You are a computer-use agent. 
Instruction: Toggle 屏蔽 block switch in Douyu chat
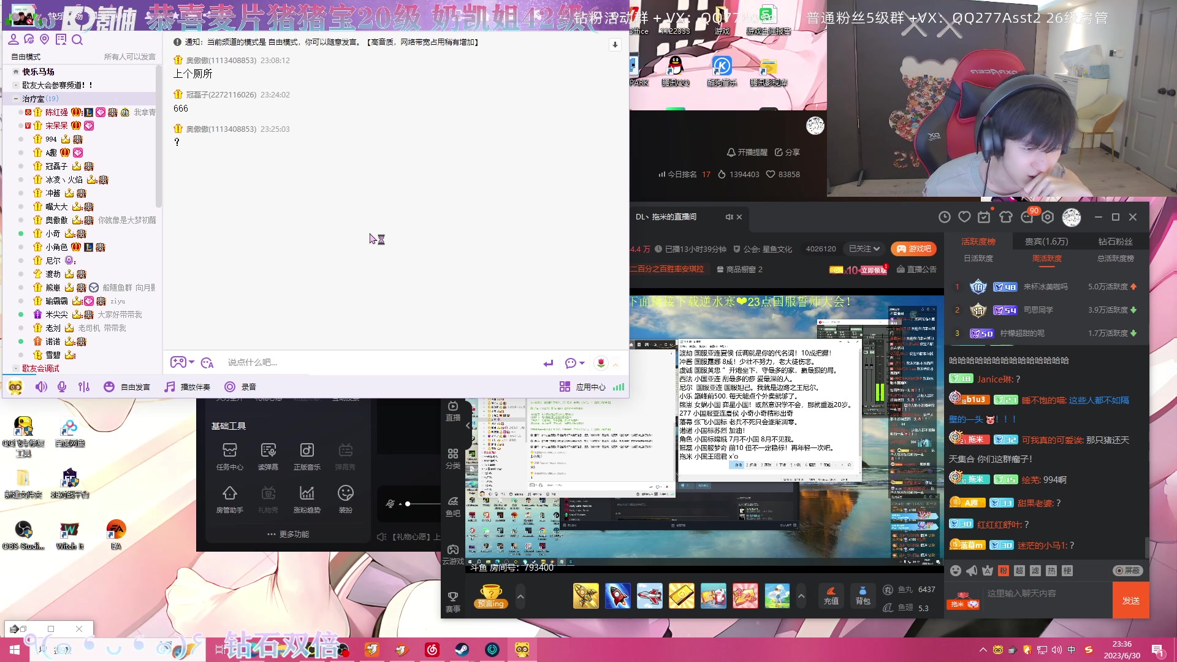pos(1128,571)
